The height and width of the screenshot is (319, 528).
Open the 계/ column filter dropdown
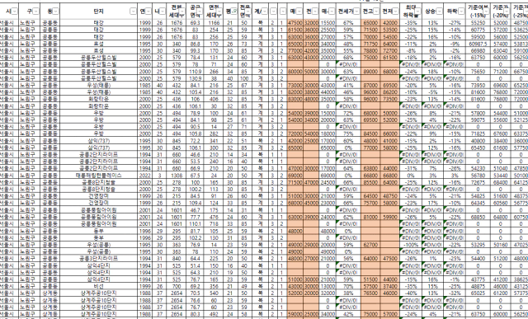point(264,12)
